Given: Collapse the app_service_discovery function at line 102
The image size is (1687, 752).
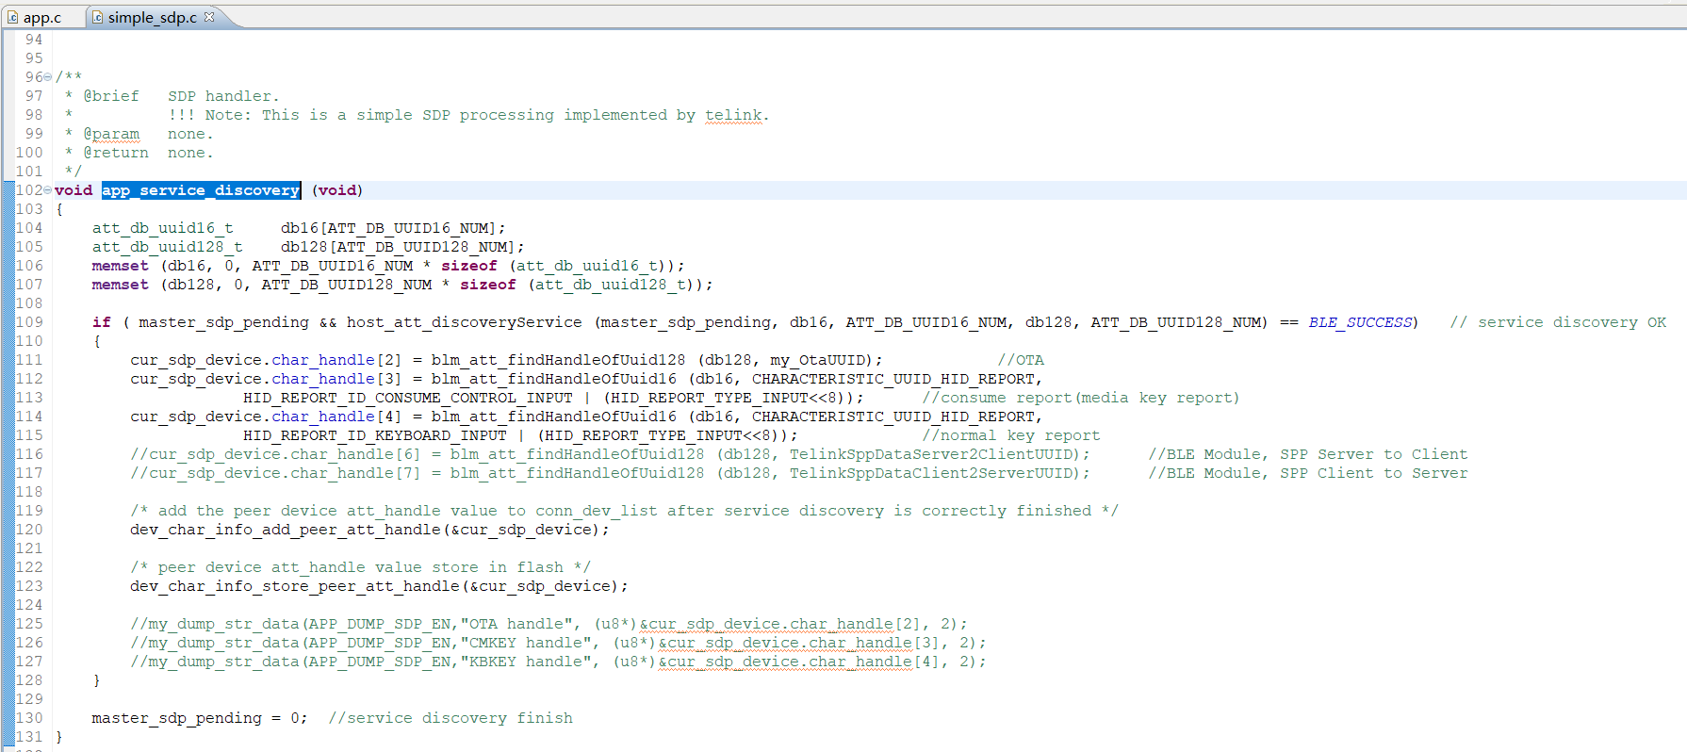Looking at the screenshot, I should 48,190.
